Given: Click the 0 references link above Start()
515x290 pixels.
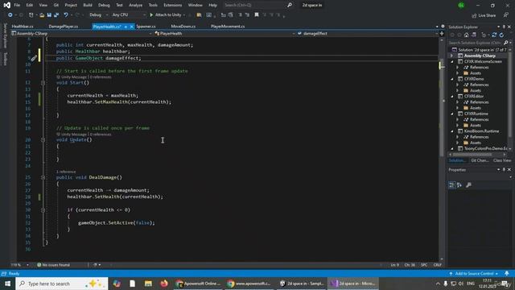Looking at the screenshot, I should 101,77.
